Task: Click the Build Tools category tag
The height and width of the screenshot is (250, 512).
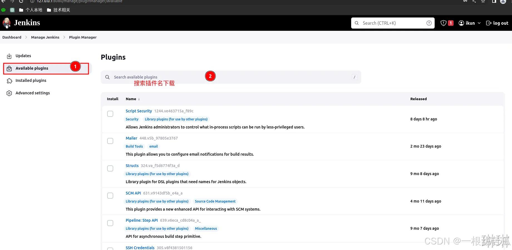Action: point(134,147)
